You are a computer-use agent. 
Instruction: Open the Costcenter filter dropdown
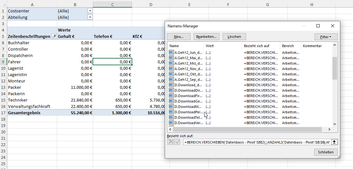(90, 11)
